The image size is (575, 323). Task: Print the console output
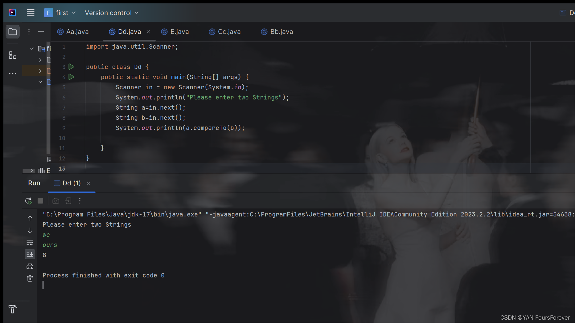tap(30, 266)
